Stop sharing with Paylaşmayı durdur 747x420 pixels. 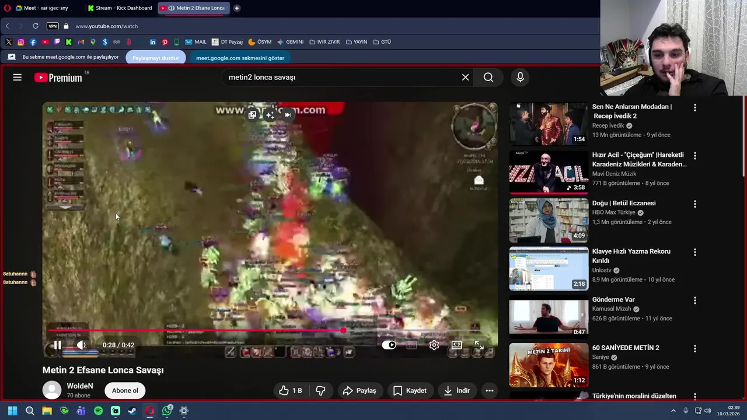(x=156, y=58)
